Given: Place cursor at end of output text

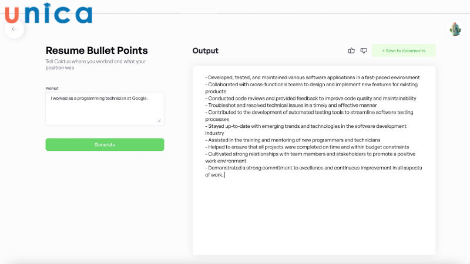Looking at the screenshot, I should click(x=224, y=174).
